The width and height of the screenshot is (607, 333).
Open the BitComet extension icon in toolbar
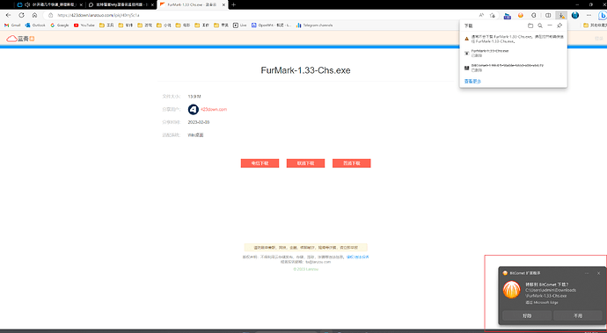pyautogui.click(x=521, y=16)
